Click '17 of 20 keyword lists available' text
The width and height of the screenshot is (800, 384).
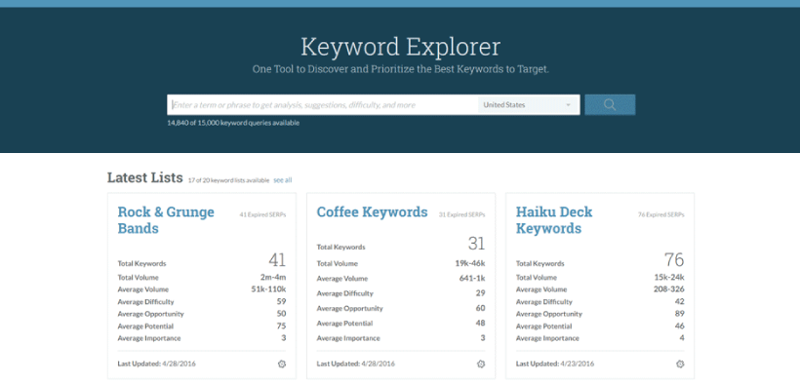click(x=228, y=180)
